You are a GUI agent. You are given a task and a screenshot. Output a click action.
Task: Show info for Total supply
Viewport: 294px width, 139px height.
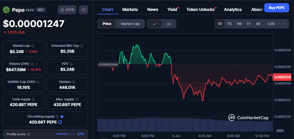33,99
